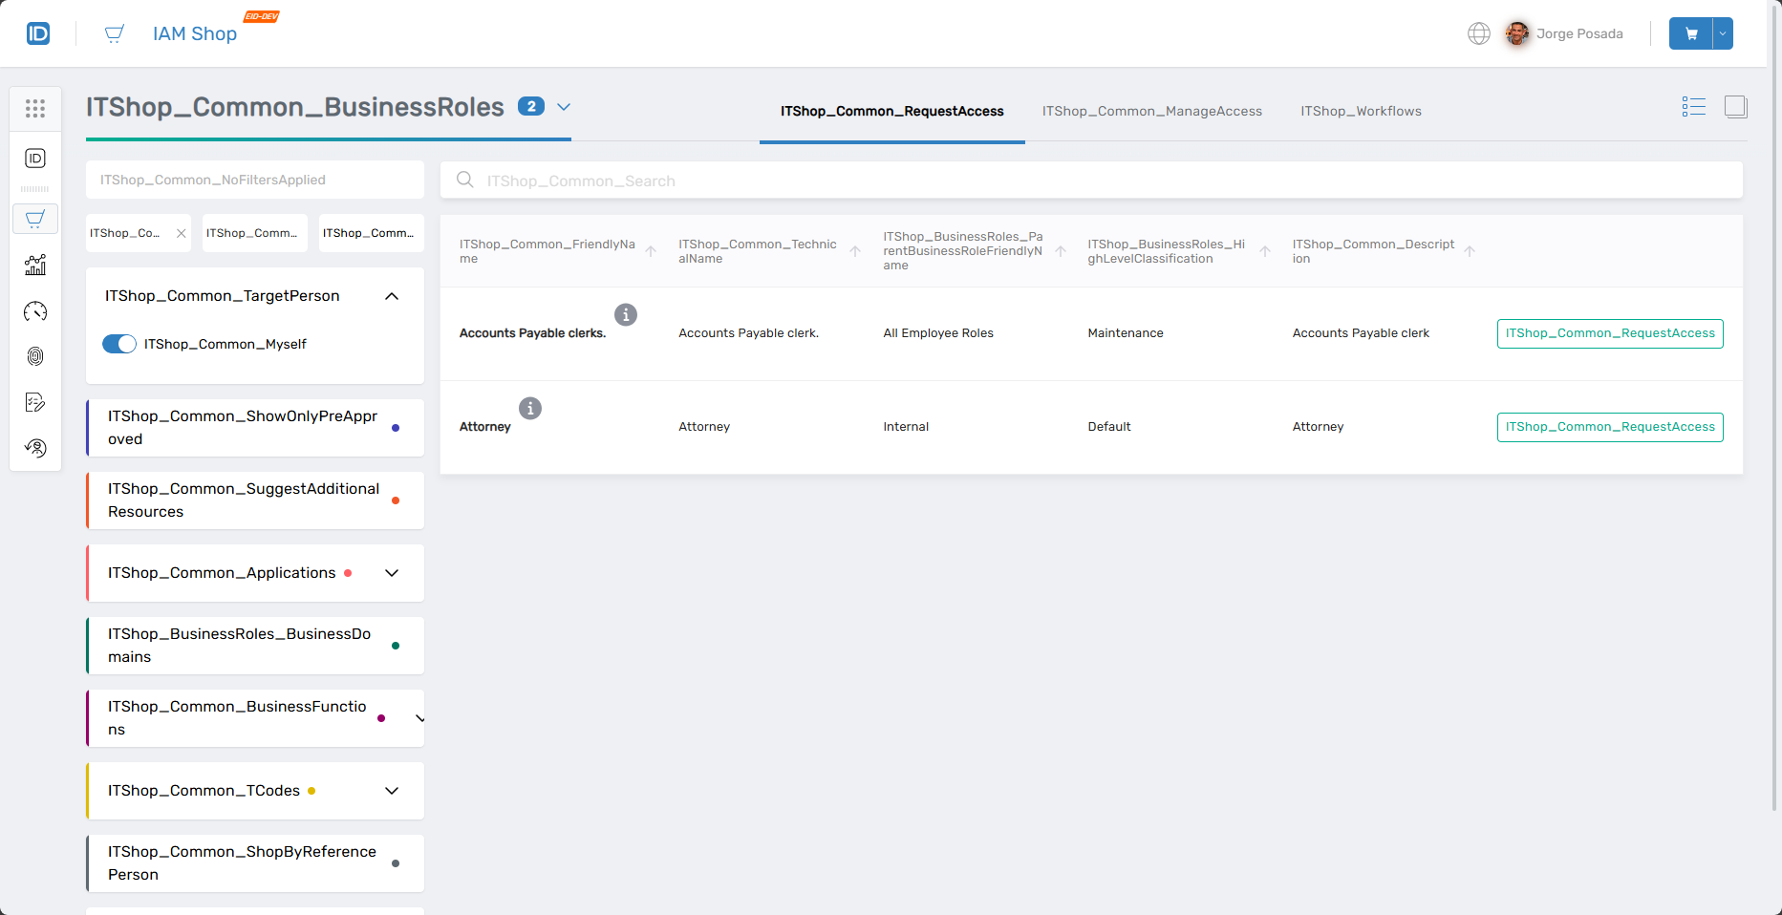Open the app grid menu in sidebar
The height and width of the screenshot is (915, 1782).
(35, 108)
